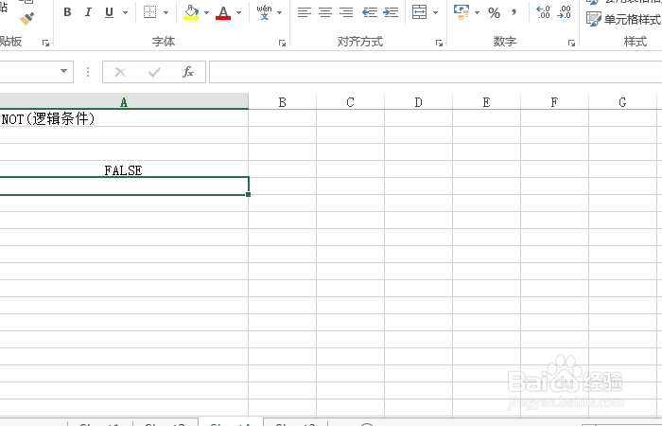Apply cell borders with the borders icon

point(149,12)
